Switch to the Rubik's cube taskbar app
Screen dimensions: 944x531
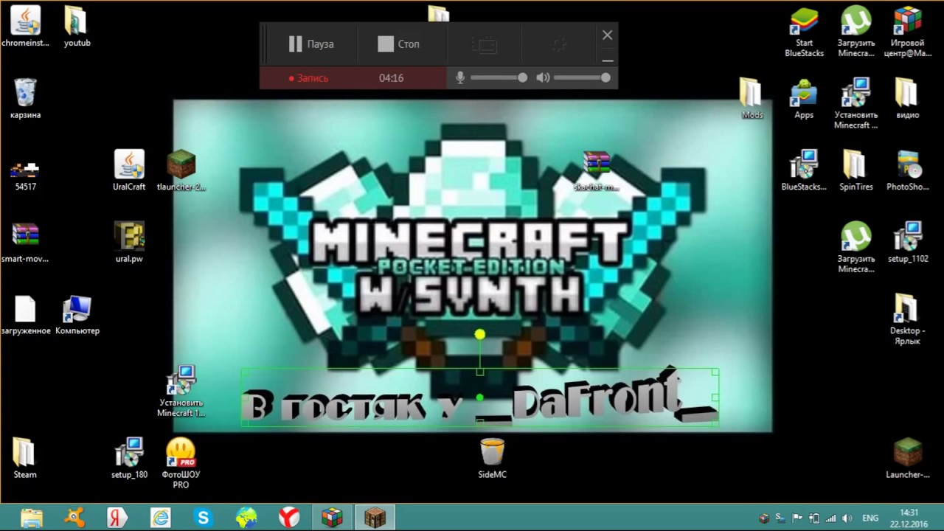pos(332,518)
